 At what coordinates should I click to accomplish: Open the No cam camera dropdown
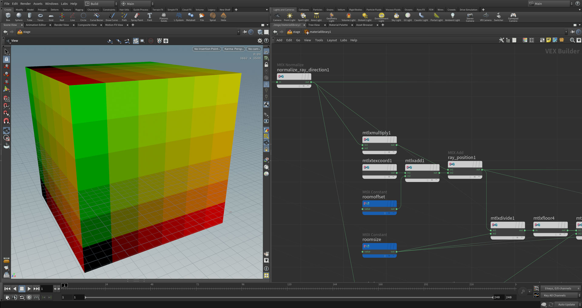pos(254,49)
